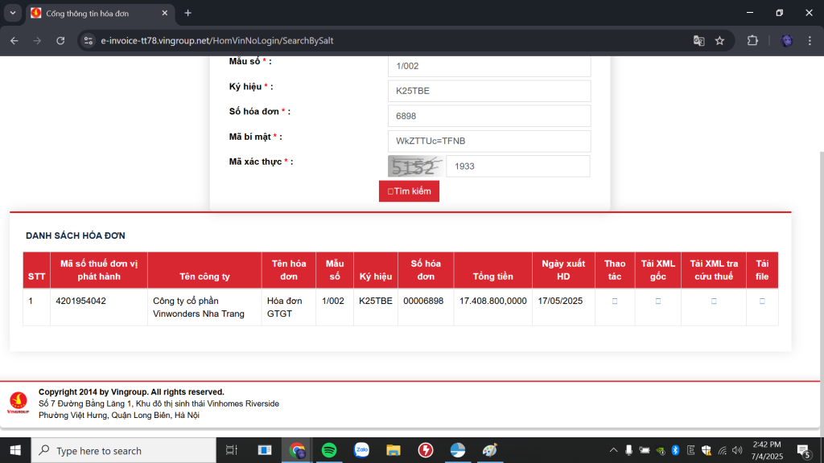Open Paint from the taskbar
The image size is (824, 463).
click(490, 450)
